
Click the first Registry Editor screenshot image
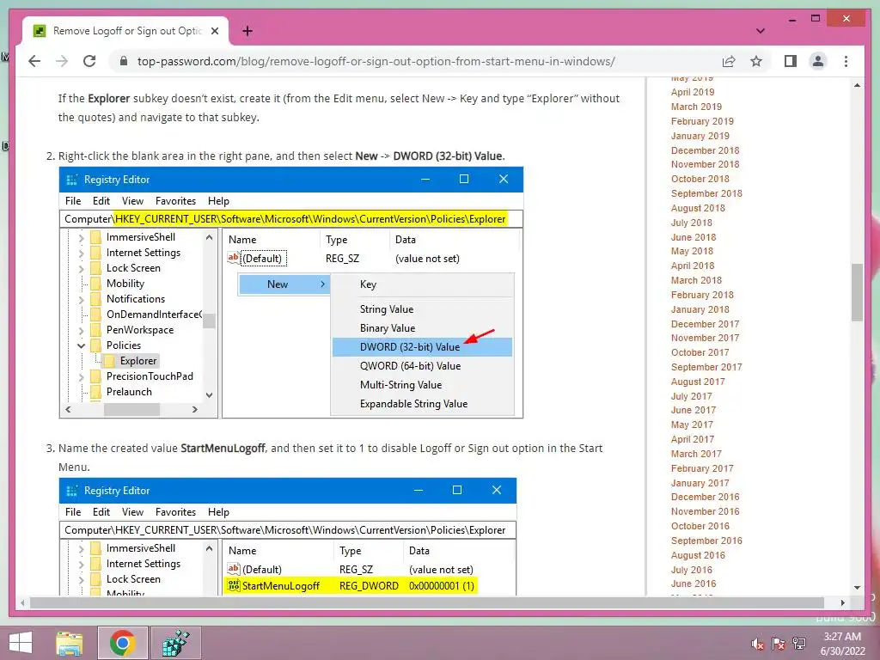291,292
